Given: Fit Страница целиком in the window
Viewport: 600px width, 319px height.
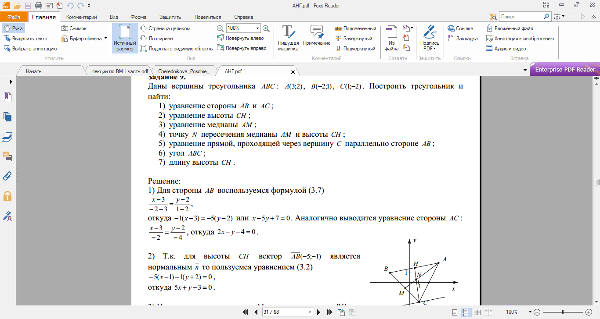Looking at the screenshot, I should tap(166, 28).
